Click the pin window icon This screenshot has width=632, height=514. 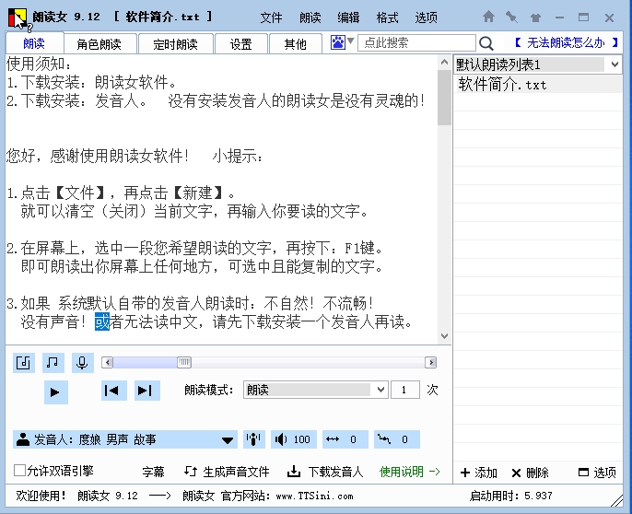click(511, 17)
